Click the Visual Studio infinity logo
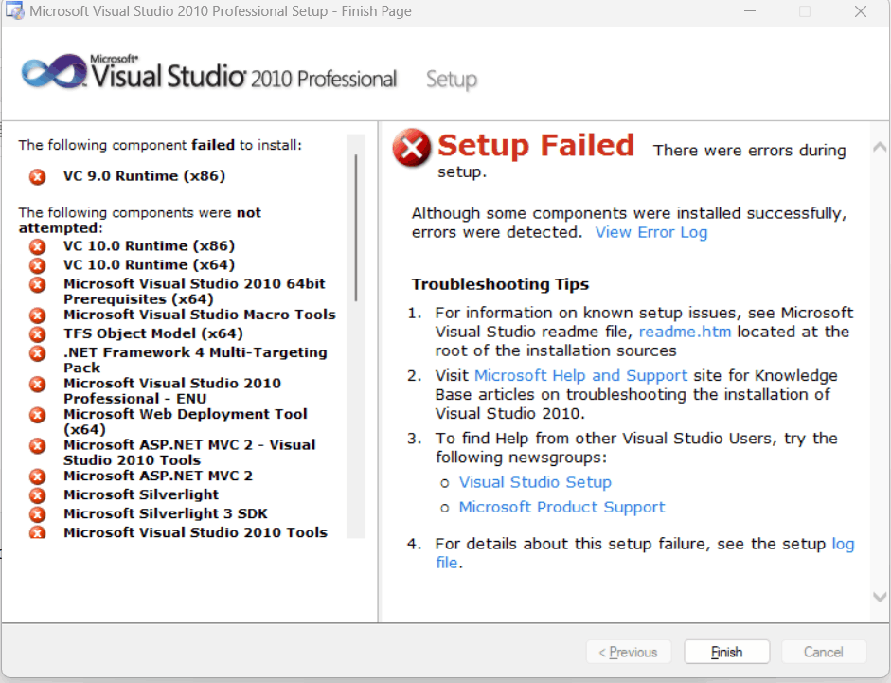The width and height of the screenshot is (891, 683). (52, 74)
